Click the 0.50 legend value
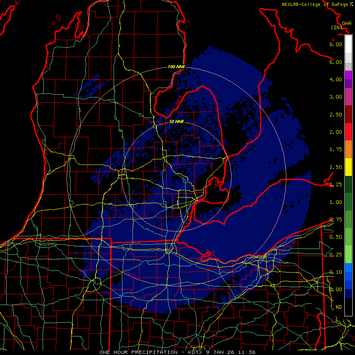 coord(336,237)
